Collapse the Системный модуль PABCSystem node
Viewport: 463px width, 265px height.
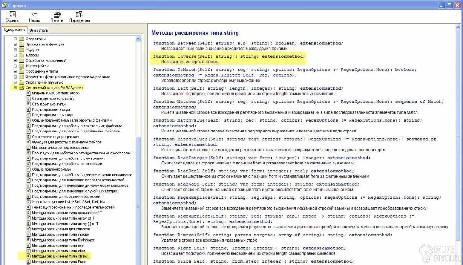[x=15, y=87]
